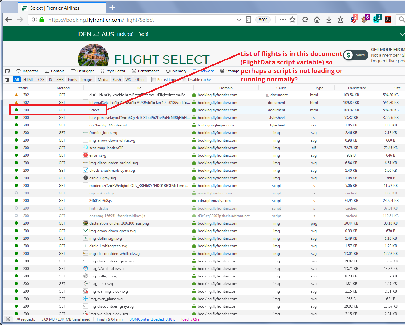Bookmark this page with star icon
The height and width of the screenshot is (325, 405).
(x=292, y=20)
